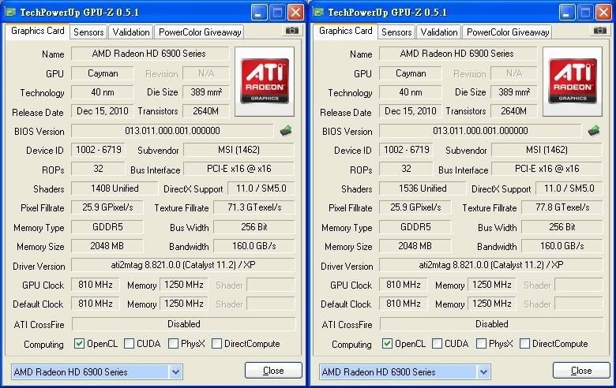This screenshot has width=616, height=388.
Task: Open PowerColor Giveaway tab in left window
Action: tap(200, 32)
